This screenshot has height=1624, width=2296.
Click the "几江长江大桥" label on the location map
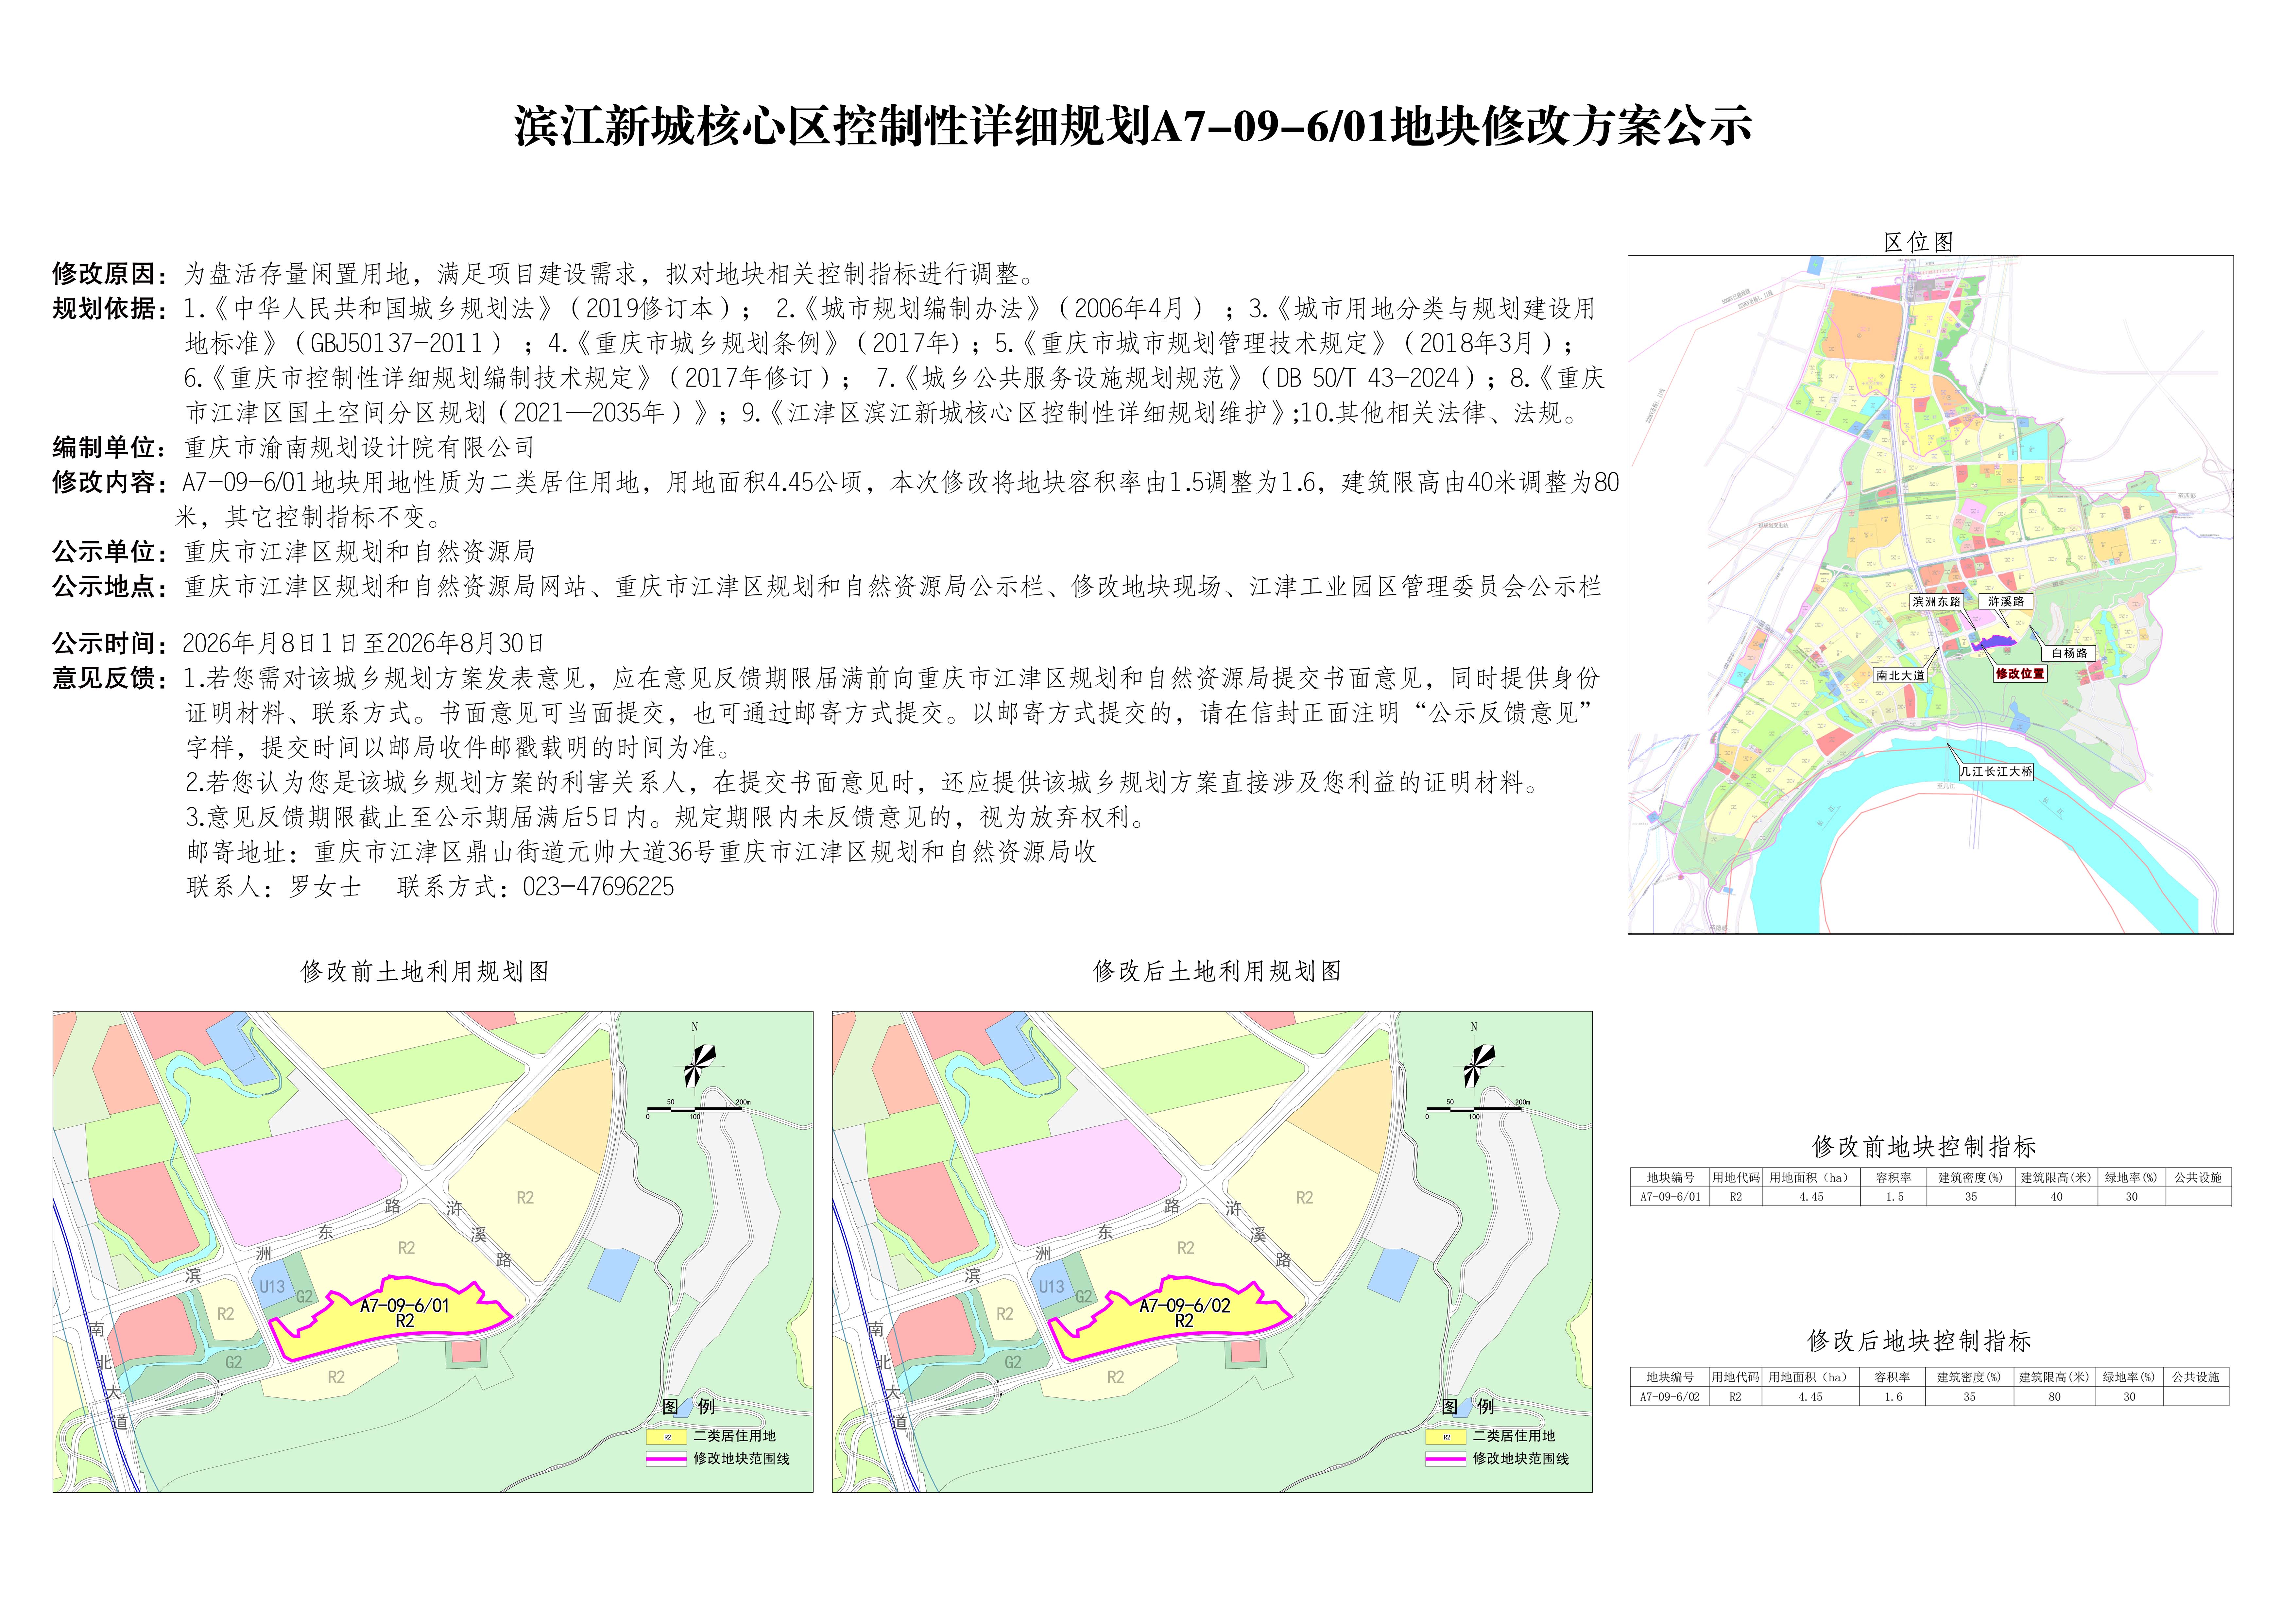1996,772
